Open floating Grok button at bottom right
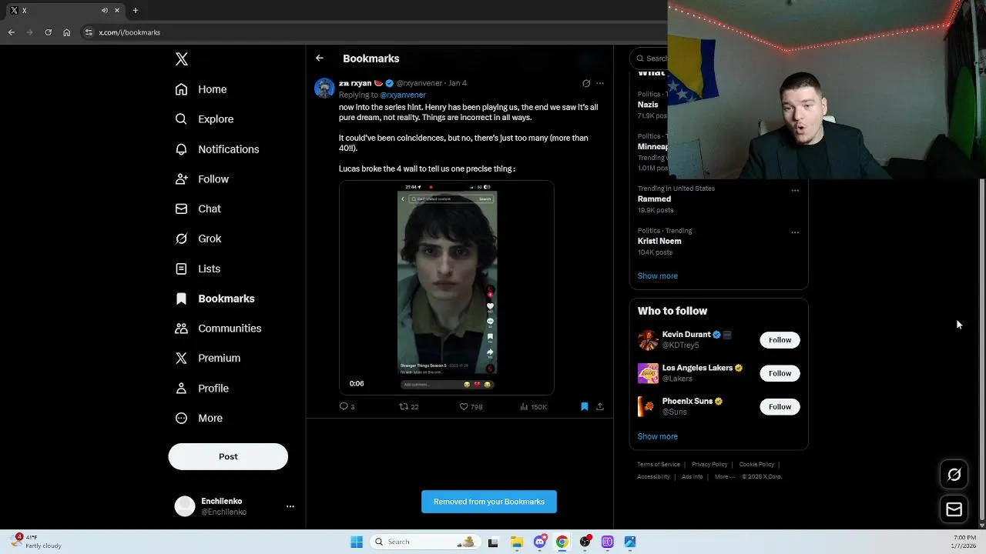 (x=954, y=475)
